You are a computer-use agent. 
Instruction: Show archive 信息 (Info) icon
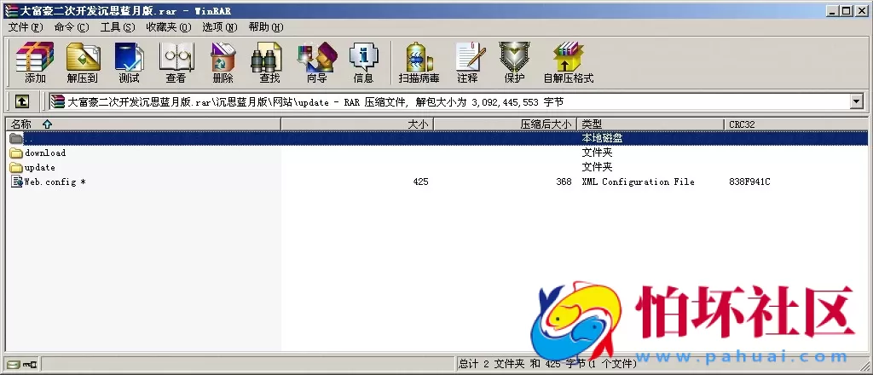click(x=363, y=57)
